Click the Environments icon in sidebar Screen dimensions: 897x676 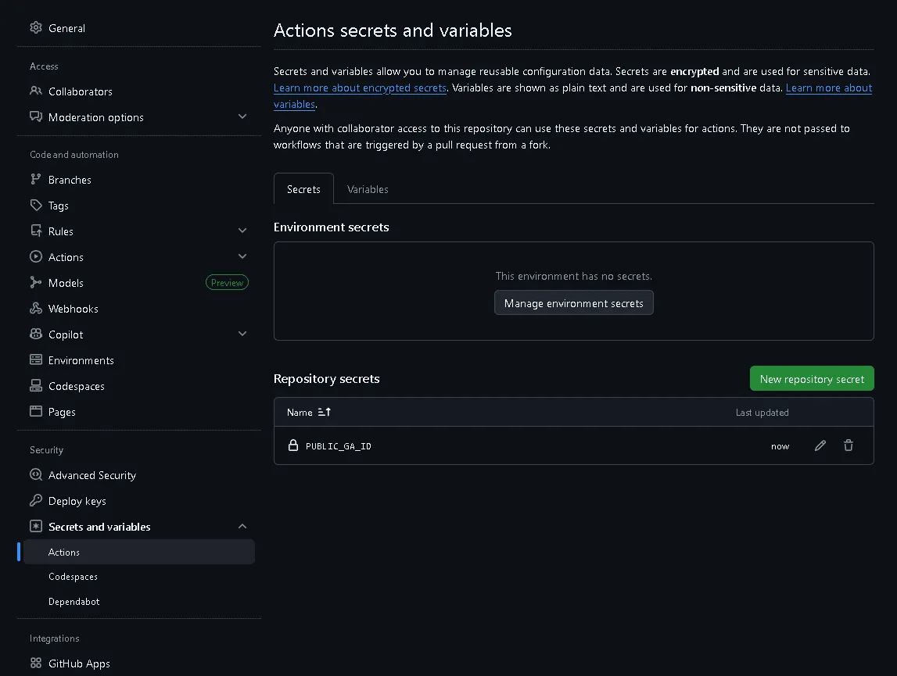[x=36, y=360]
